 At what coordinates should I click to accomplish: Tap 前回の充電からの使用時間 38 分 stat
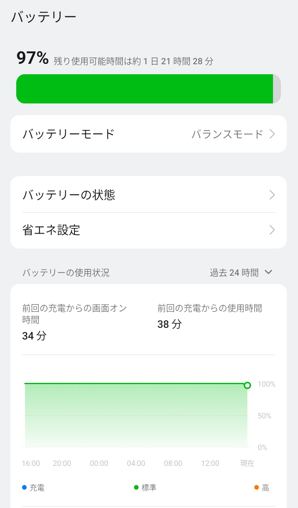pos(209,316)
